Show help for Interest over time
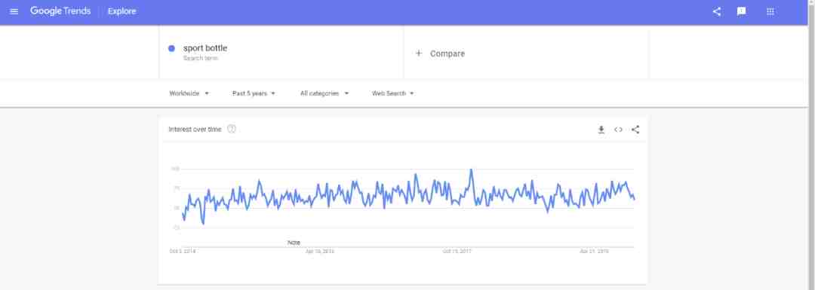The width and height of the screenshot is (815, 290). (x=232, y=129)
